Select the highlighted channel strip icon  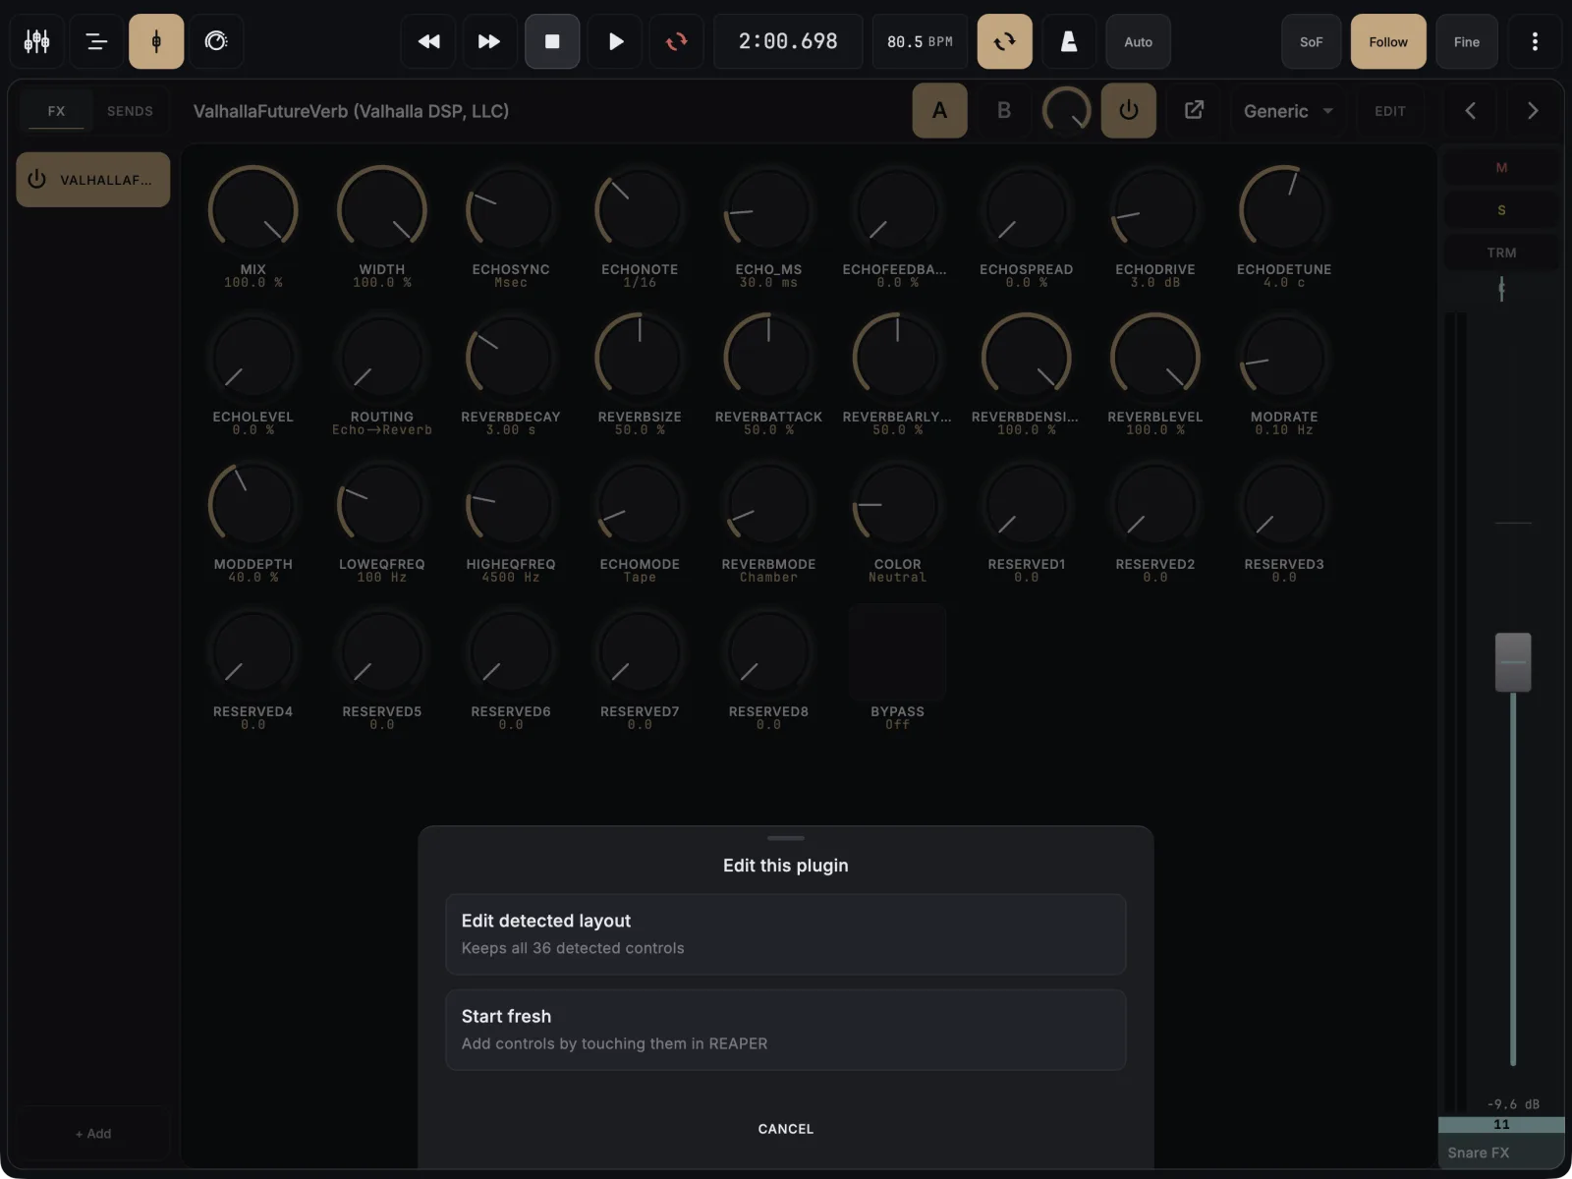pyautogui.click(x=156, y=41)
